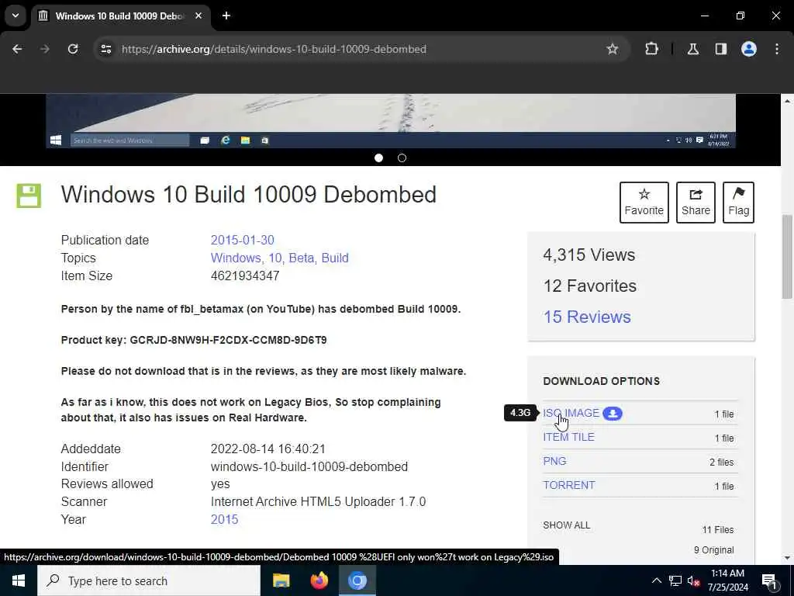Open the Chrome three-dot menu
The width and height of the screenshot is (794, 596).
click(777, 49)
